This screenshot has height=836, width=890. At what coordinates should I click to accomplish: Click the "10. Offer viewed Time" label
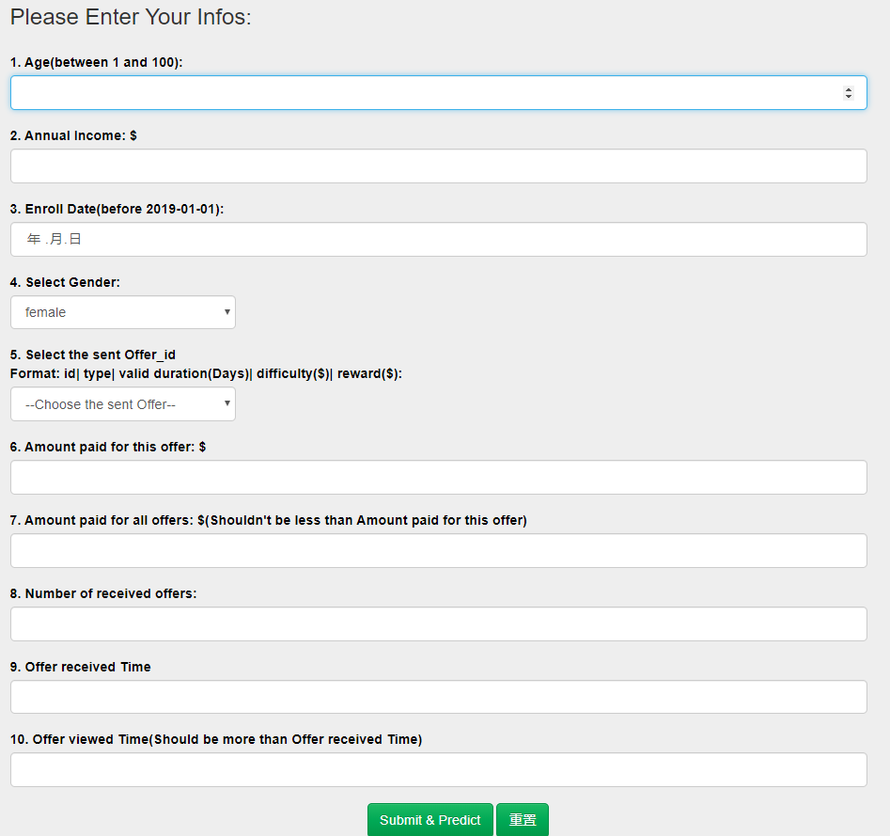(216, 739)
